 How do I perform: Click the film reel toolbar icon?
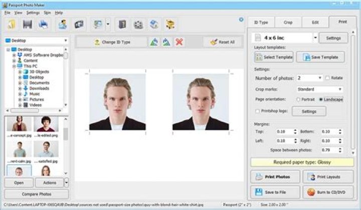pyautogui.click(x=138, y=24)
